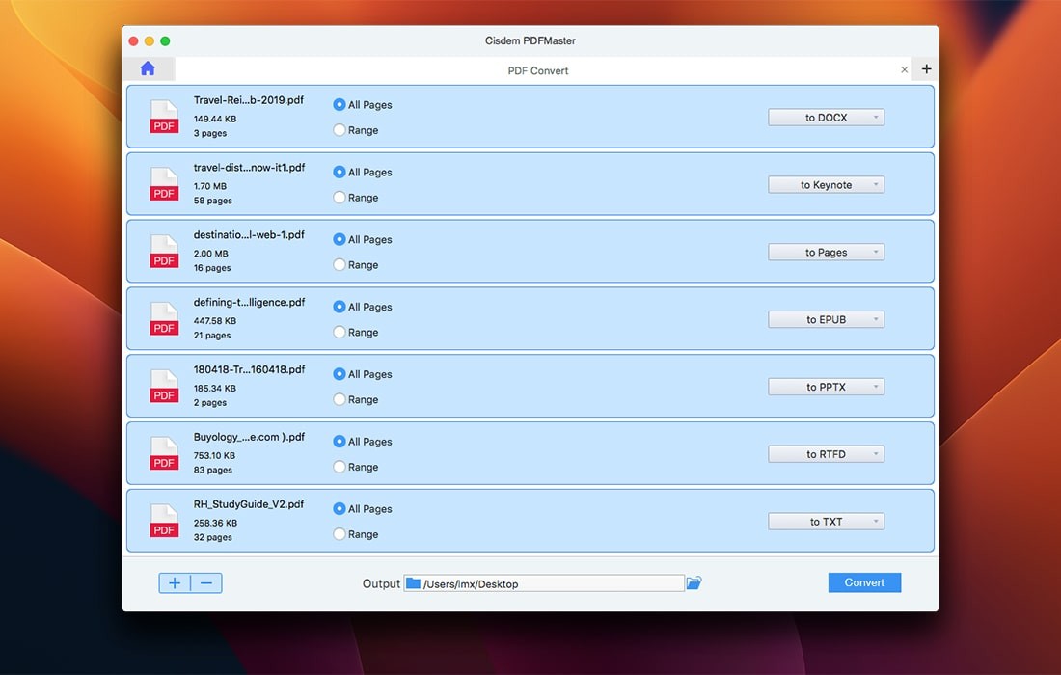Click PDF icon for RH_StudyGuide_V2.pdf
1061x675 pixels.
pos(164,521)
